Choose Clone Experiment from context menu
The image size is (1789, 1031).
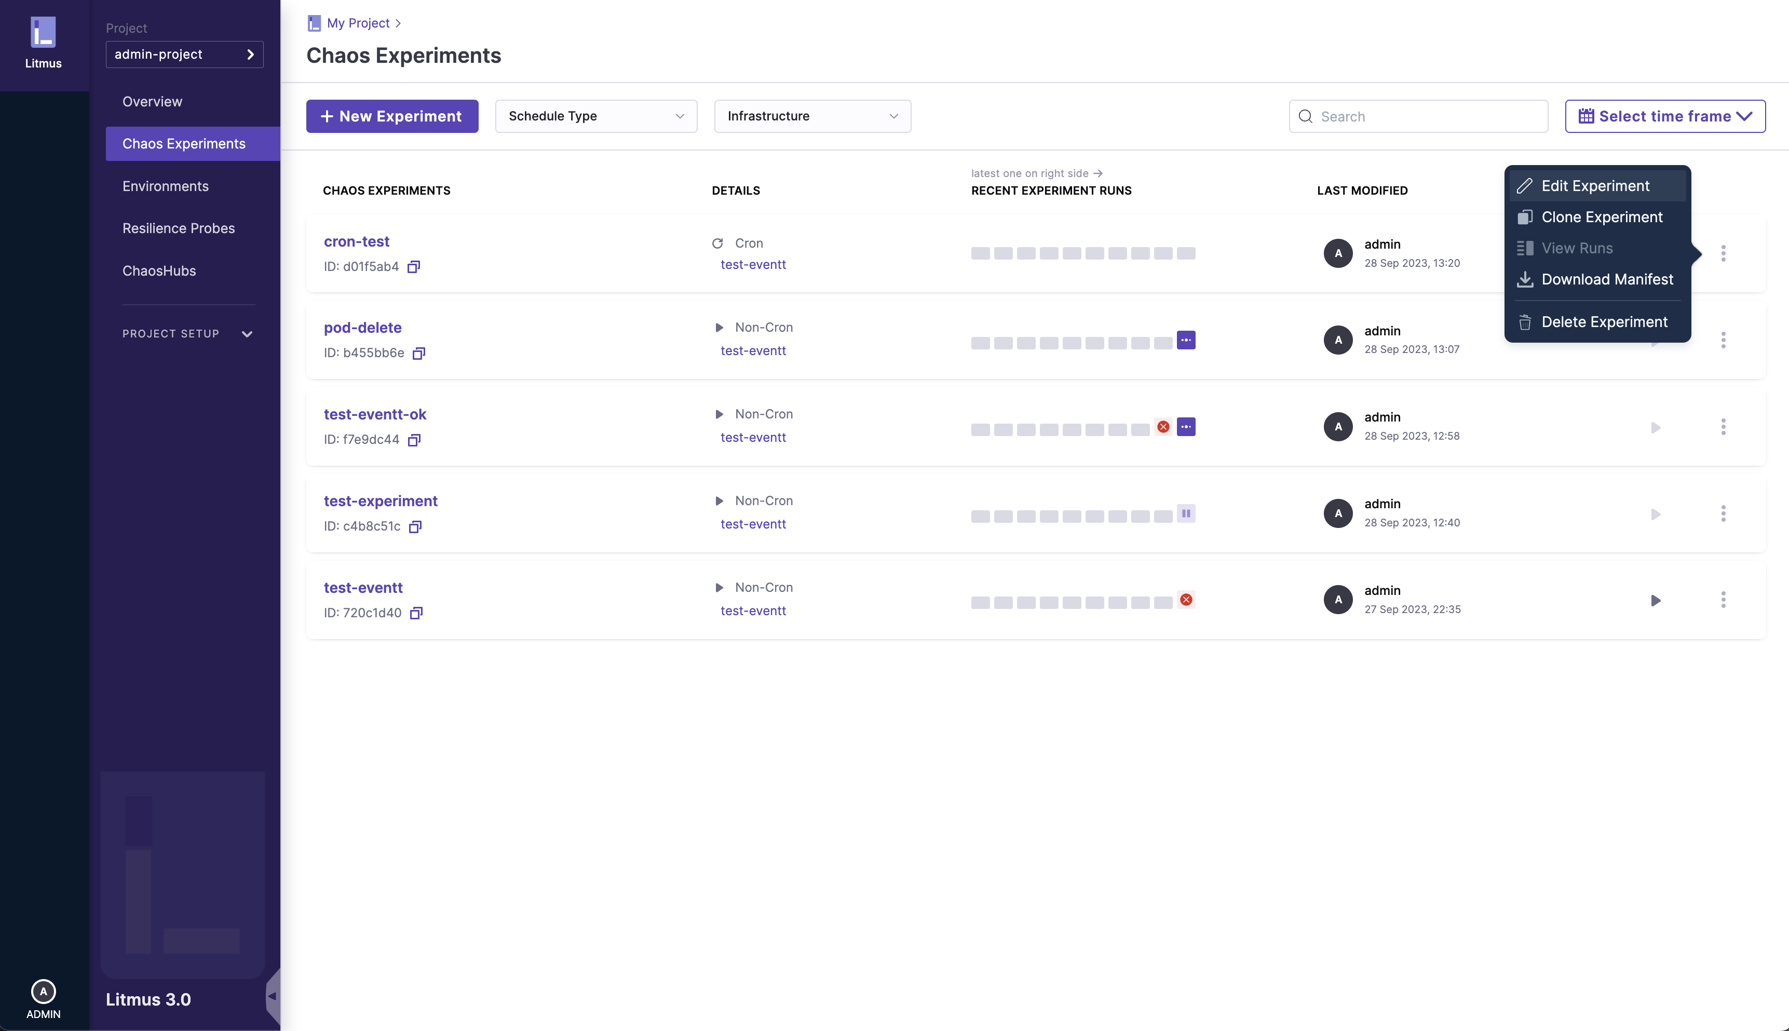pos(1602,218)
